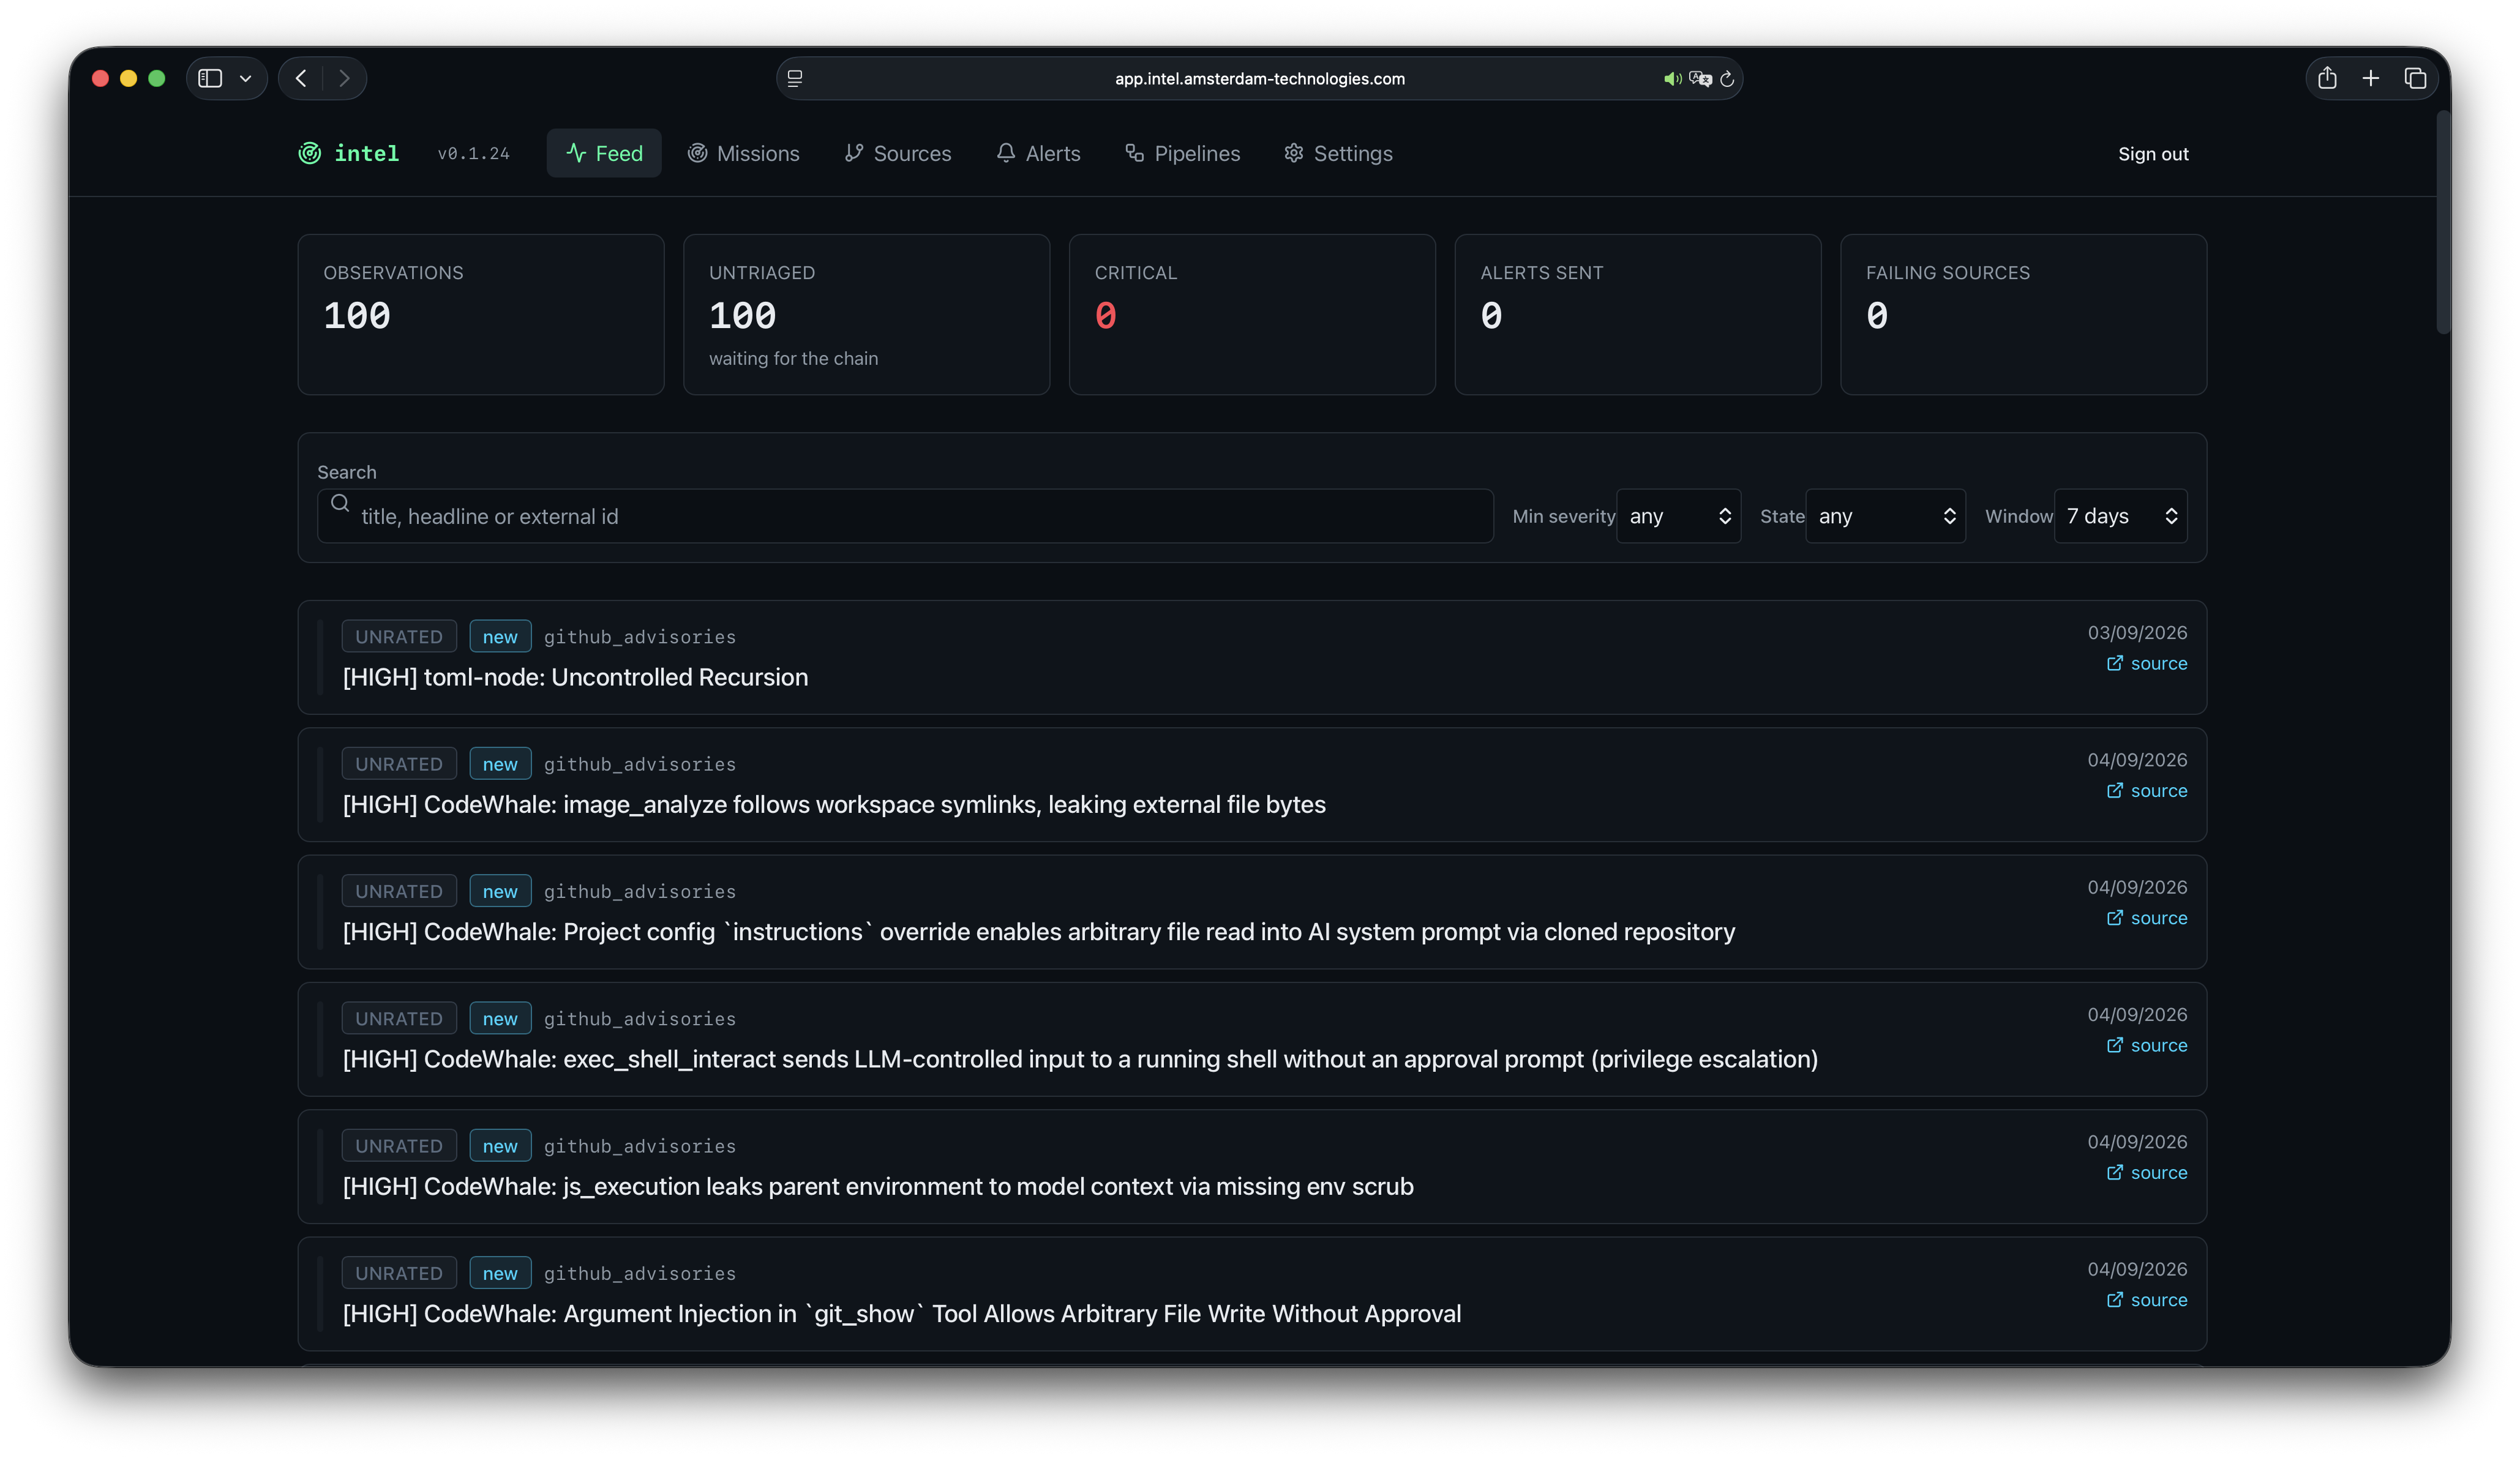Open source link for toml-node advisory
The width and height of the screenshot is (2520, 1458).
coord(2146,664)
